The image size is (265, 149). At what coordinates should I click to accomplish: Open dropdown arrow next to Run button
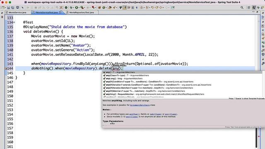coord(79,8)
